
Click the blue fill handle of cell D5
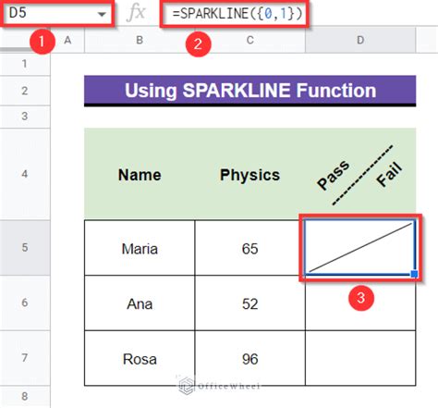[x=414, y=274]
